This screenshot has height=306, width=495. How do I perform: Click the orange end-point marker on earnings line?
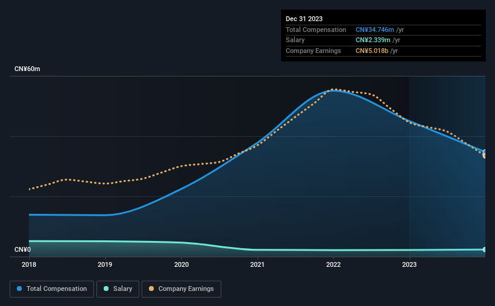[x=485, y=156]
